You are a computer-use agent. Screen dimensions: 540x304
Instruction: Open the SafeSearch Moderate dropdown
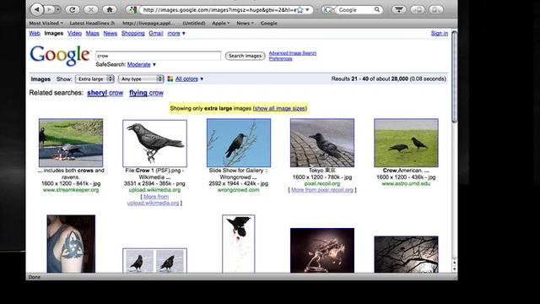[142, 64]
